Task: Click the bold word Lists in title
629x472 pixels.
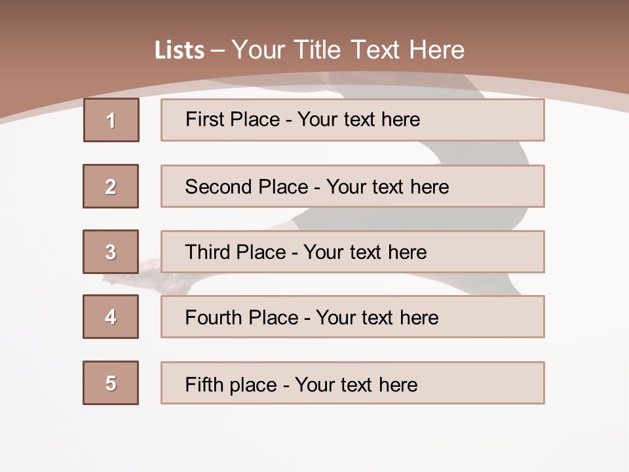Action: tap(180, 50)
